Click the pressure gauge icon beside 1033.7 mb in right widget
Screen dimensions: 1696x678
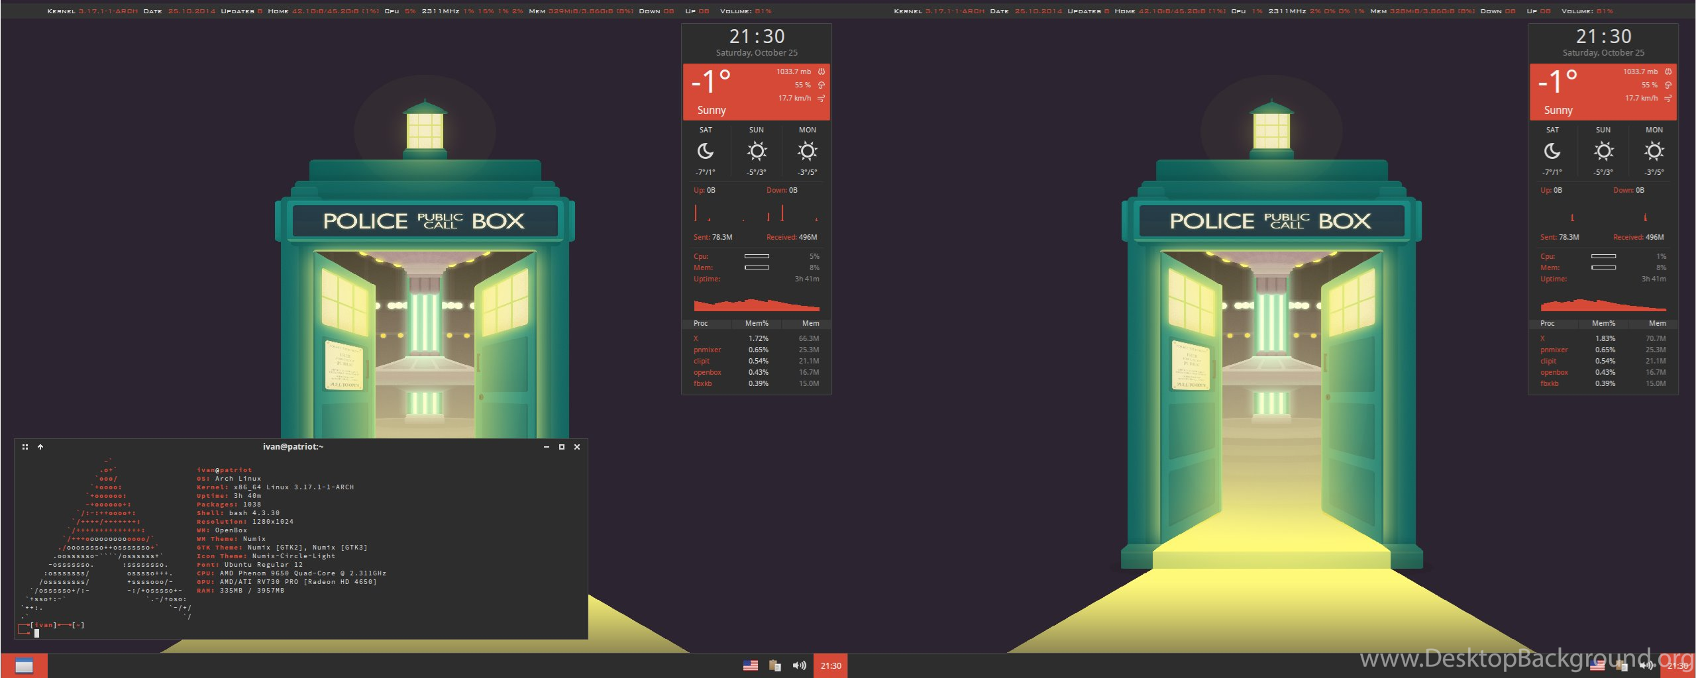[x=1668, y=72]
